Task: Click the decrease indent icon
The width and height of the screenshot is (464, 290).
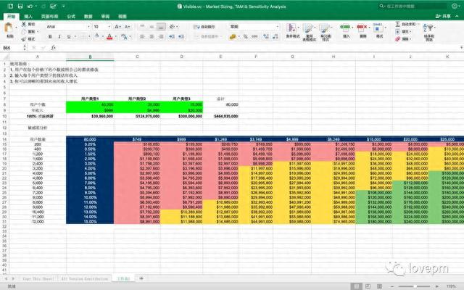Action: pos(172,37)
